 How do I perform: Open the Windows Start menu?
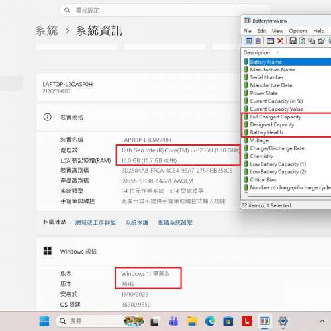click(x=44, y=321)
